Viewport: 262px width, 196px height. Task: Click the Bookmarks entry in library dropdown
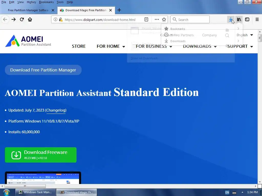(202, 29)
